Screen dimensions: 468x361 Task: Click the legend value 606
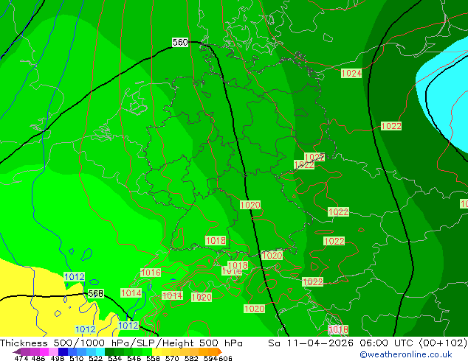pyautogui.click(x=225, y=358)
